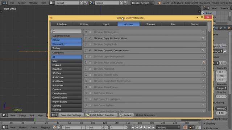Expand Stored Views add-on details
The width and height of the screenshot is (232, 130).
click(86, 87)
